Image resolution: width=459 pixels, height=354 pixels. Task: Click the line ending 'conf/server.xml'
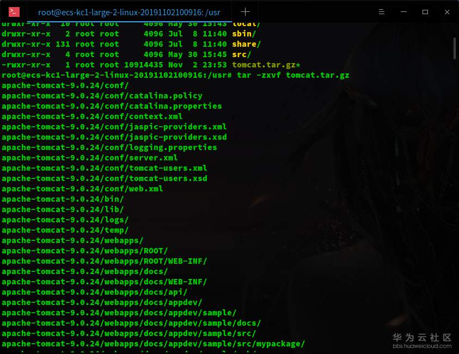pos(90,158)
